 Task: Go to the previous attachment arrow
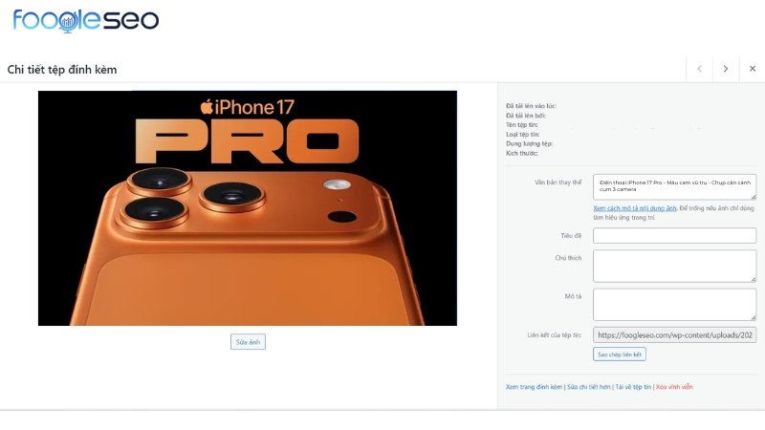[x=699, y=69]
